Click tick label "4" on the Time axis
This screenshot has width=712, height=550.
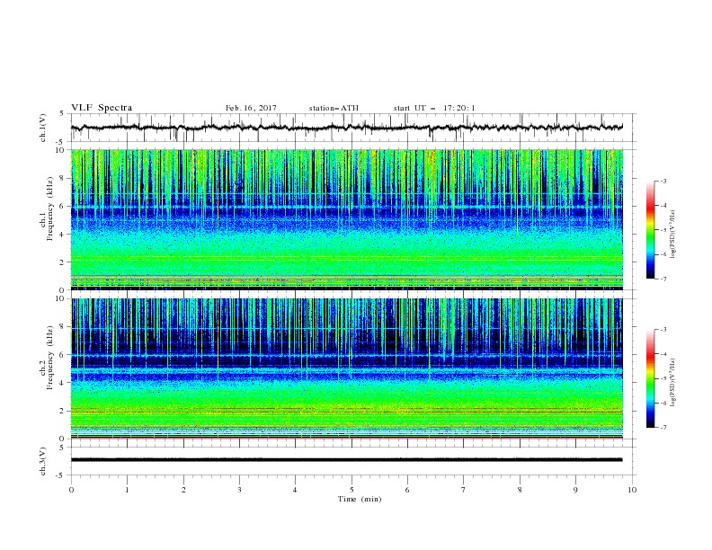tap(295, 490)
